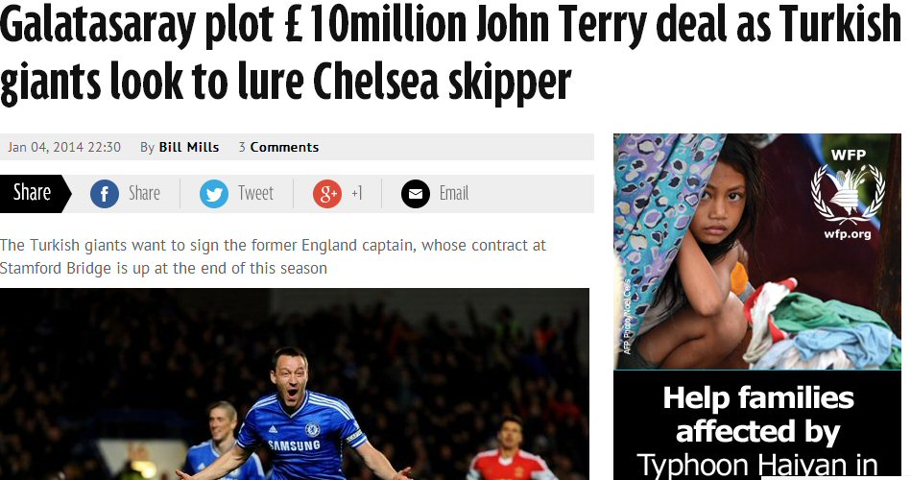911x480 pixels.
Task: Click the Facebook share icon
Action: pos(105,194)
